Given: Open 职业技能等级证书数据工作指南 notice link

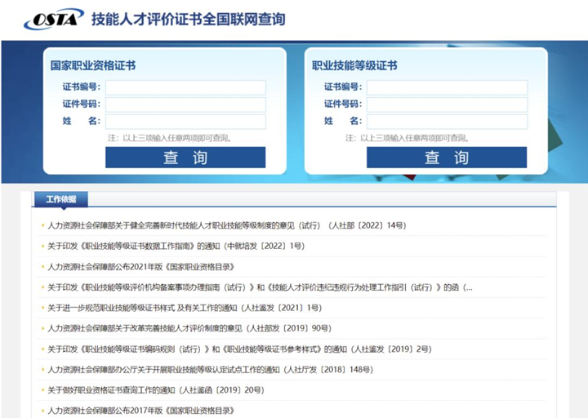Looking at the screenshot, I should click(x=176, y=246).
